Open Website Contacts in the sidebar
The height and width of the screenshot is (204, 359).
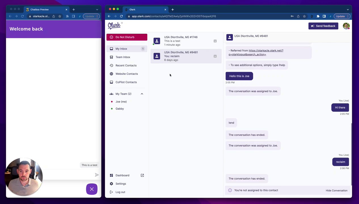(127, 74)
